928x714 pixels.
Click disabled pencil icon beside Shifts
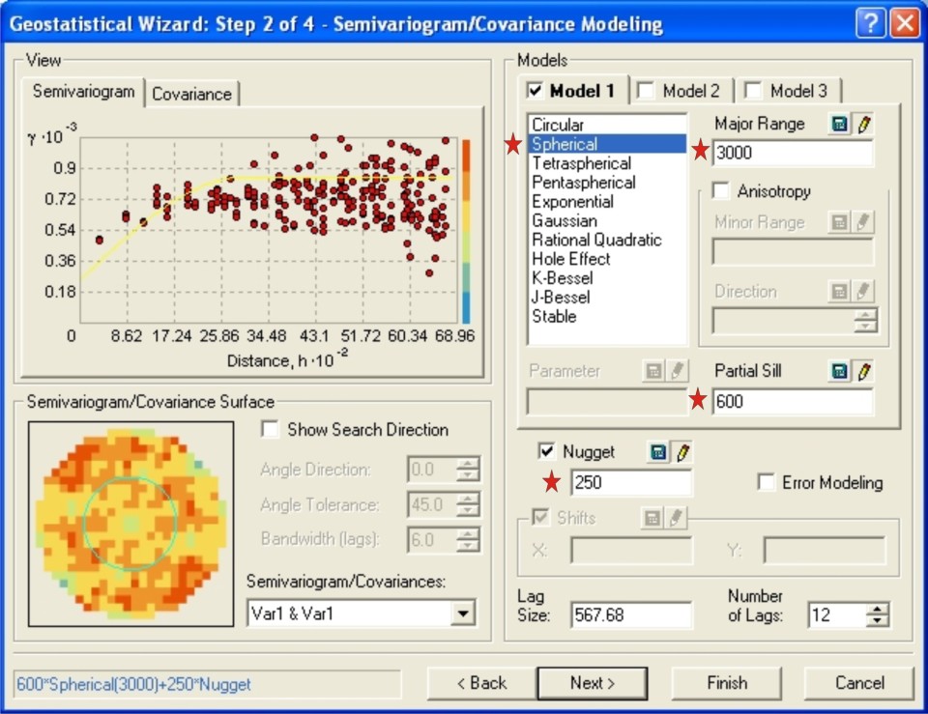[676, 519]
